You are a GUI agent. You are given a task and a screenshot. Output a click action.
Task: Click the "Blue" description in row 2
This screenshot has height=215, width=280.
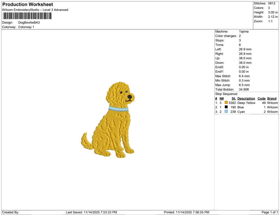click(x=240, y=107)
